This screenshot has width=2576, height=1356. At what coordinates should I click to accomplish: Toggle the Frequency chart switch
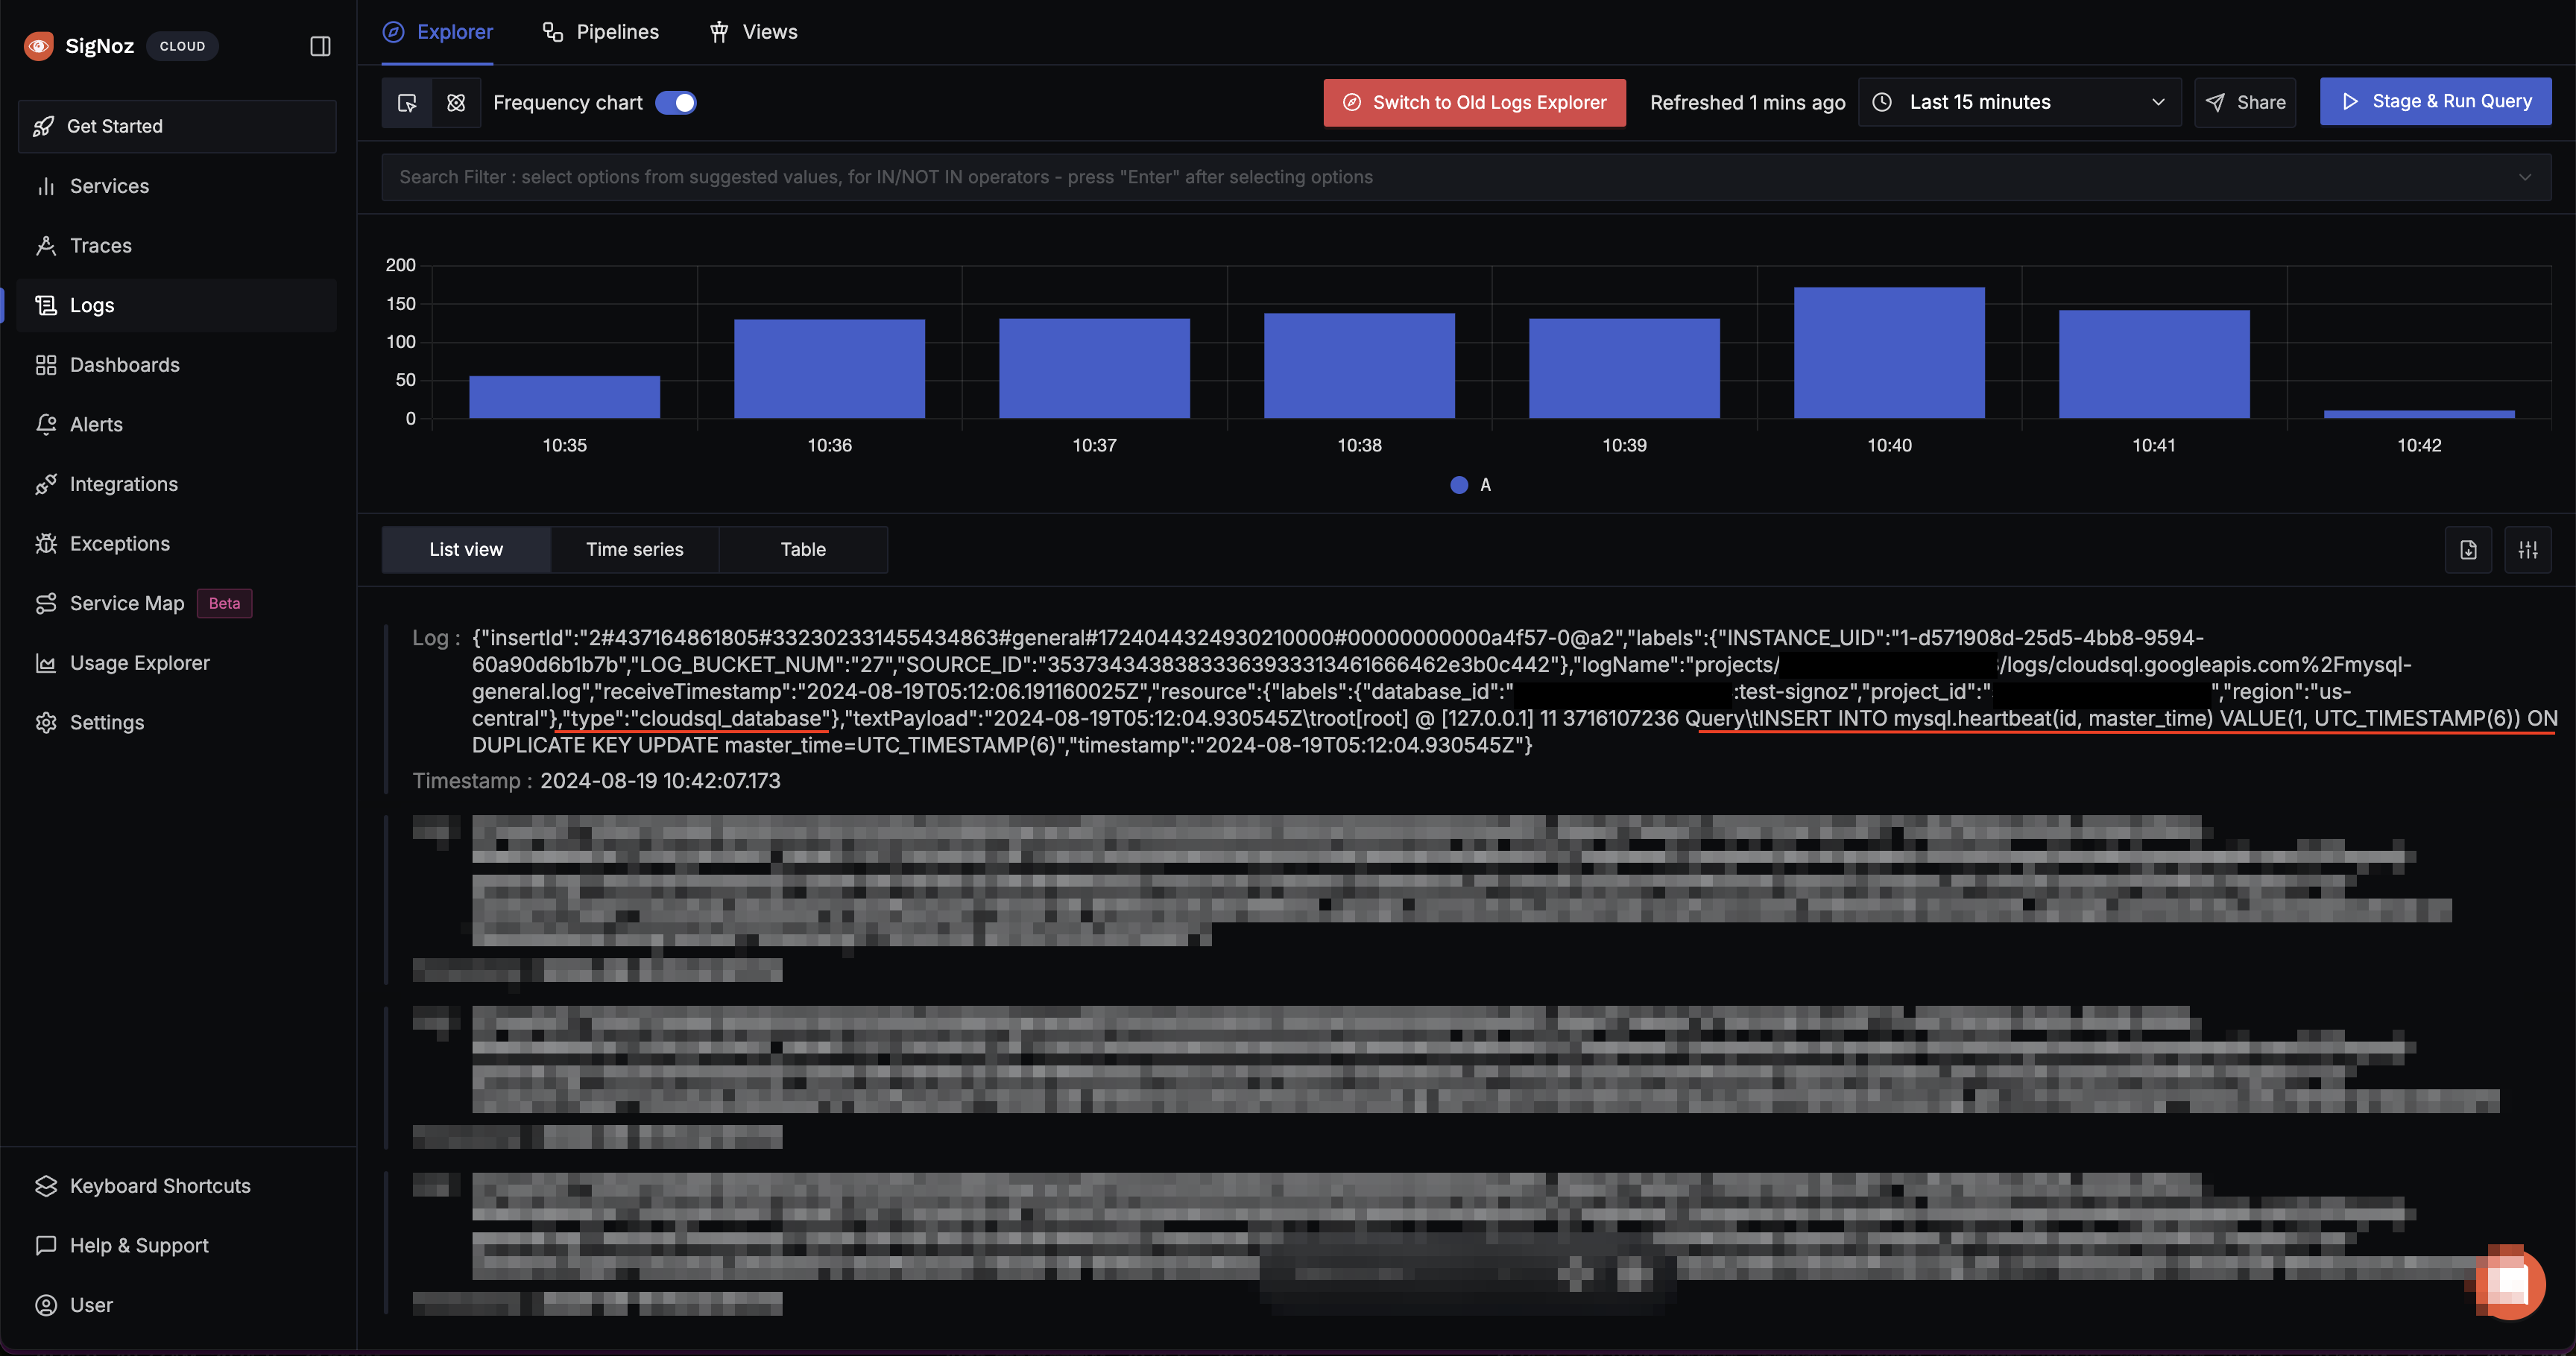point(676,103)
